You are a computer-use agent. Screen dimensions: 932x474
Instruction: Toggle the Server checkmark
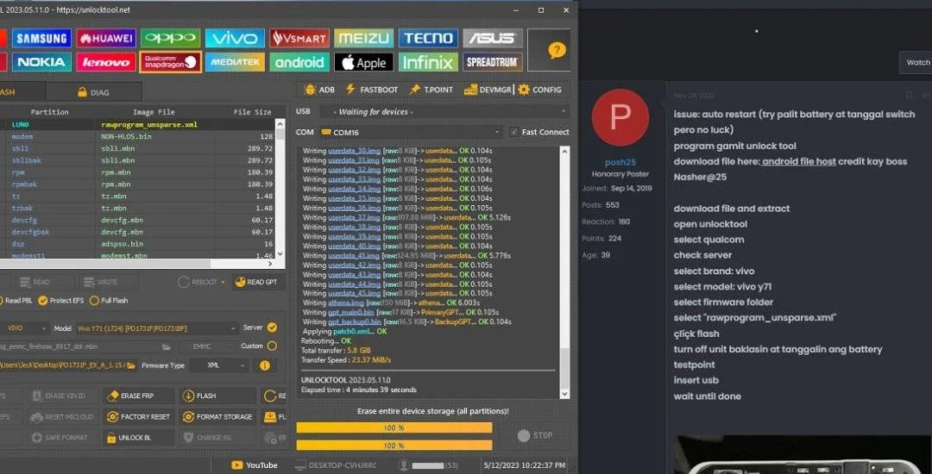coord(272,327)
